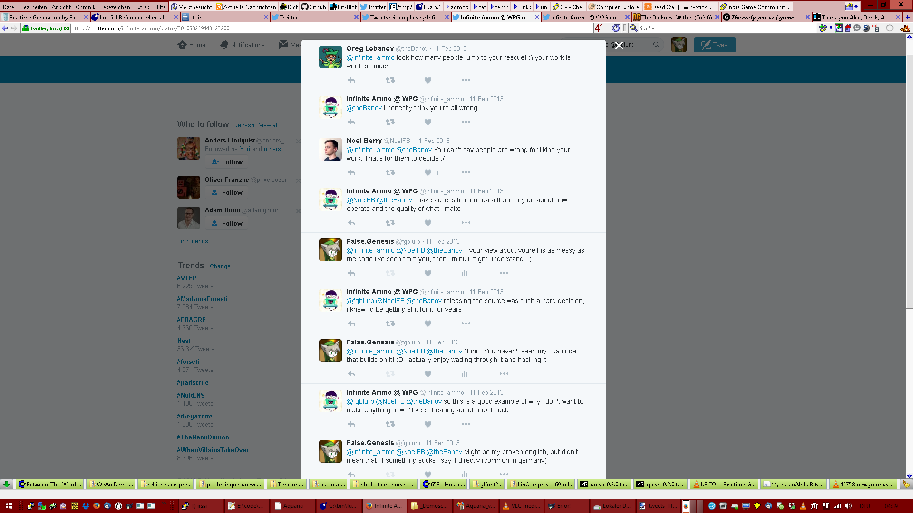Open more options on Greg Lobanov's tweet
The width and height of the screenshot is (913, 513).
click(466, 80)
